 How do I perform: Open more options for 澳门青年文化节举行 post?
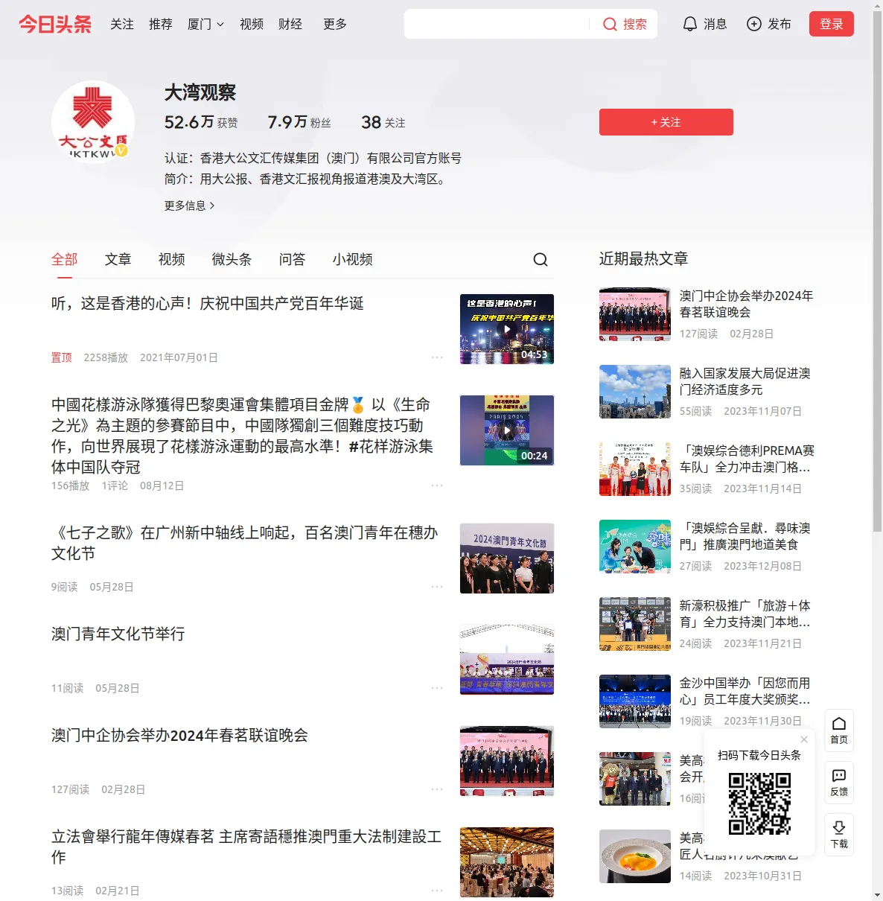[x=437, y=688]
